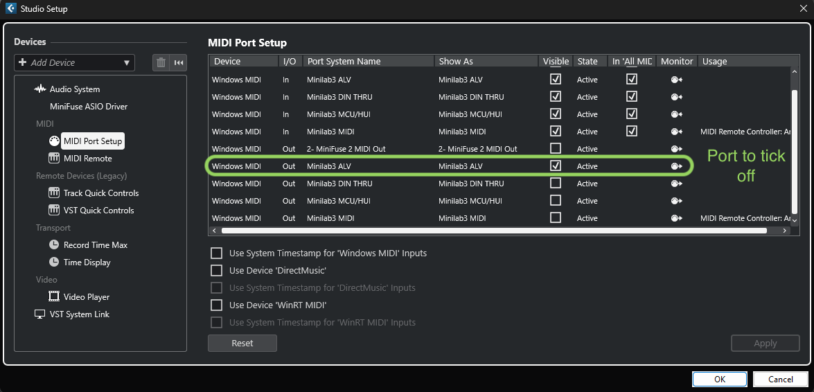Click the MIDI Port Setup connector icon
This screenshot has width=814, height=392.
(54, 141)
